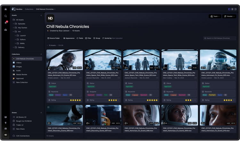Screen dimensions: 240x145
Task: Click the C2C Connections cloud item
Action: (x=21, y=136)
